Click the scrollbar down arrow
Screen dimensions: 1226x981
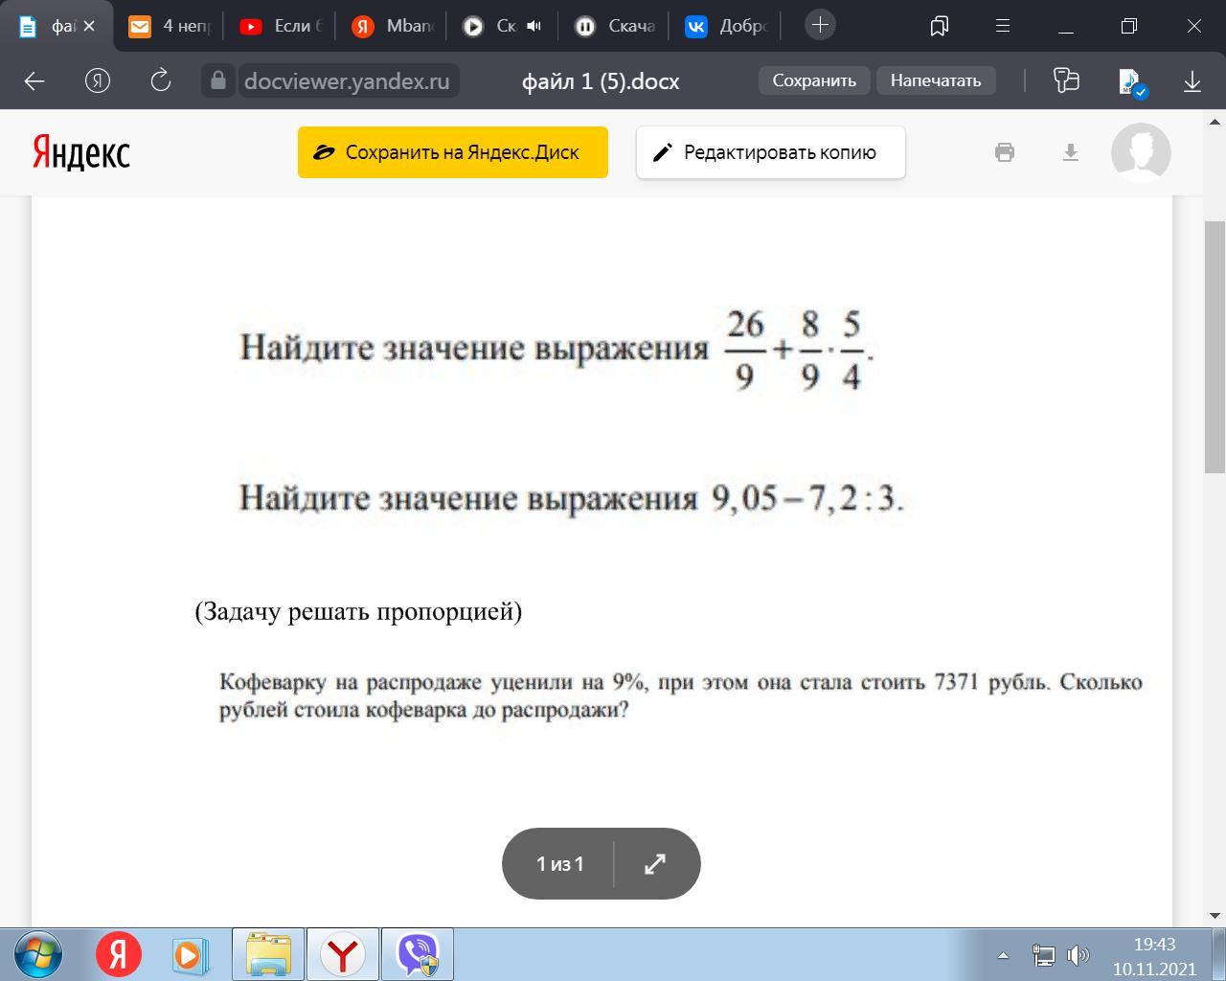point(1215,916)
